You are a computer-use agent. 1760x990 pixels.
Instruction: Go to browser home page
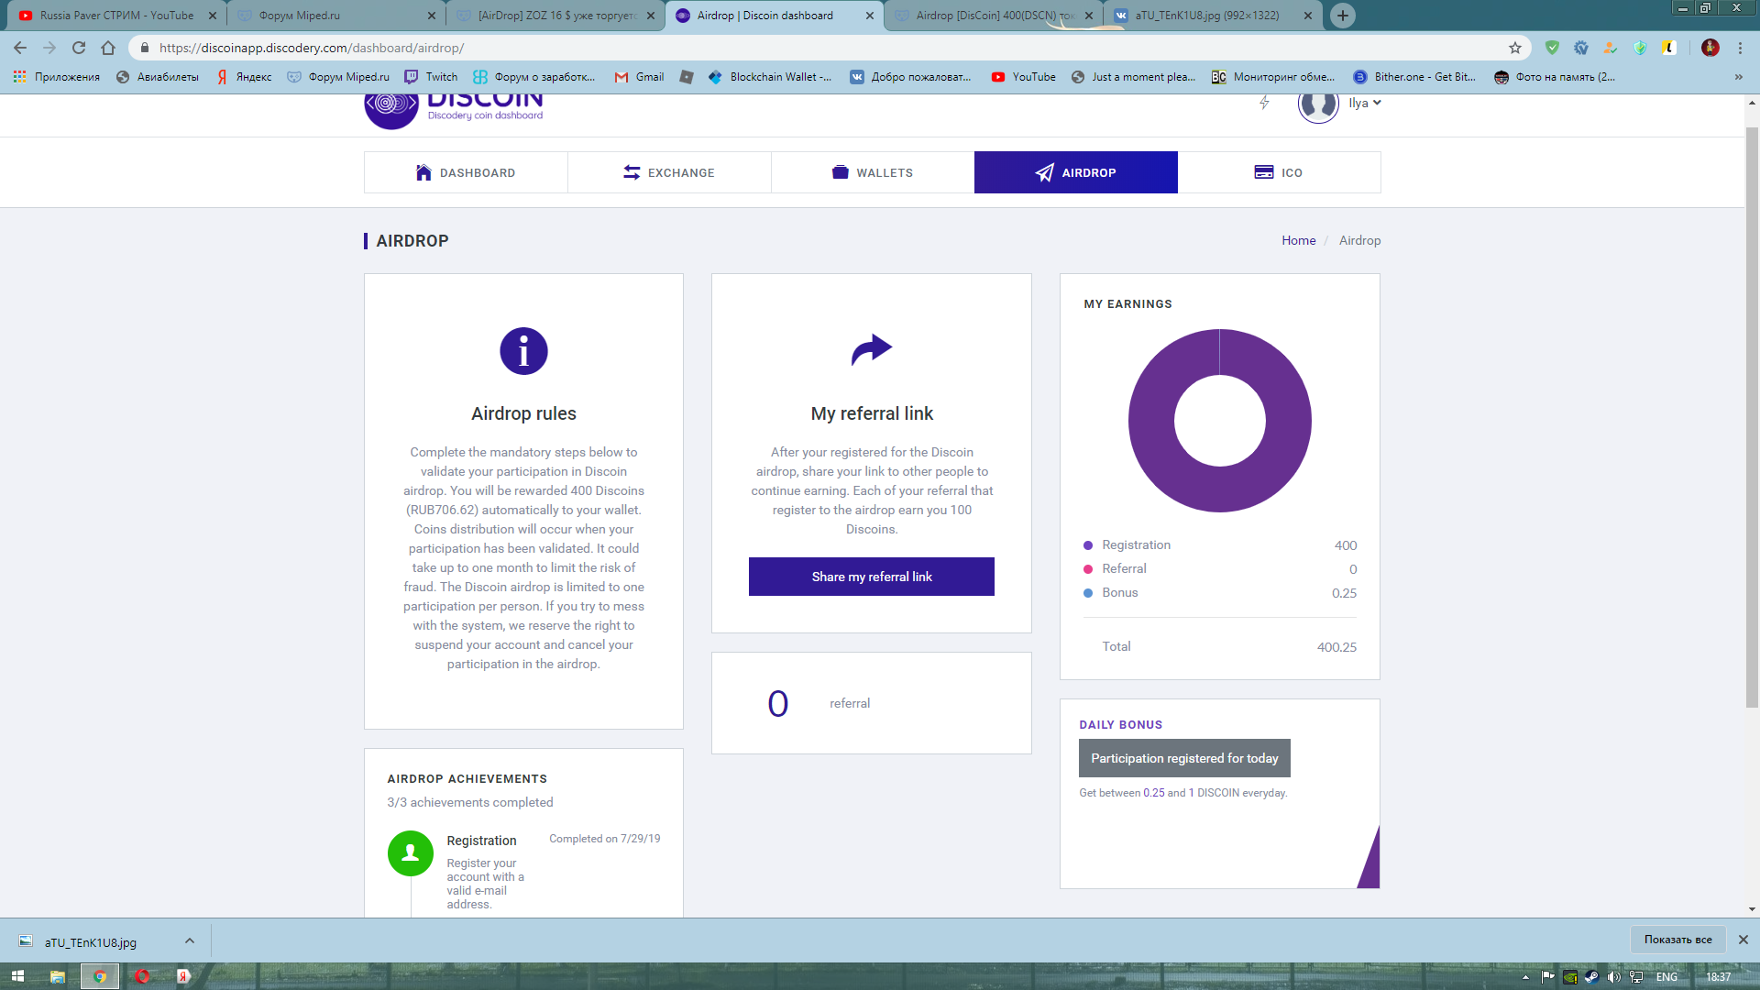tap(108, 48)
